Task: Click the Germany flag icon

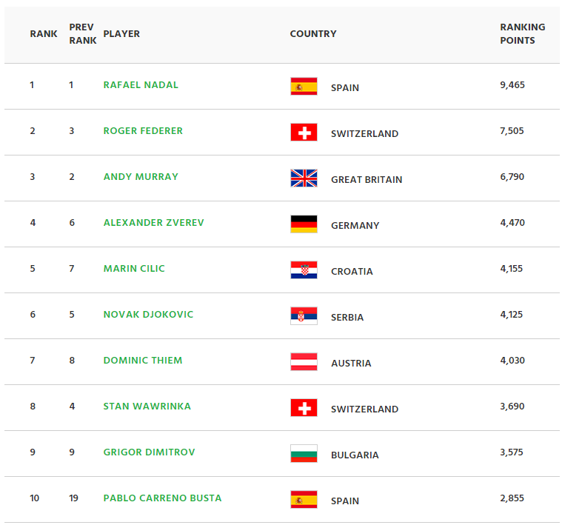Action: (x=304, y=224)
